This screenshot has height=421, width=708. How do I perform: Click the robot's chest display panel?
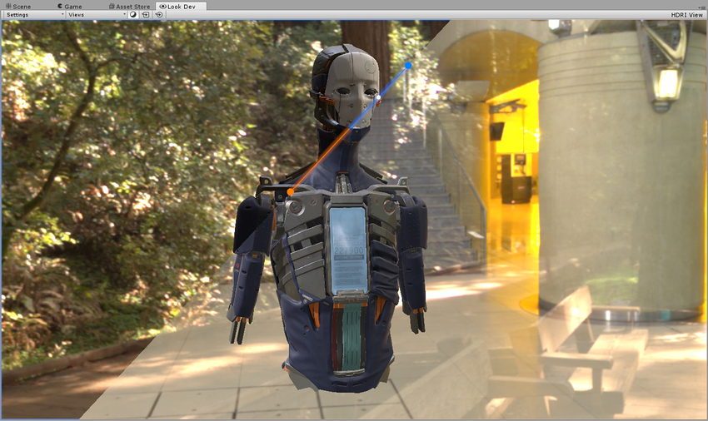(x=348, y=249)
